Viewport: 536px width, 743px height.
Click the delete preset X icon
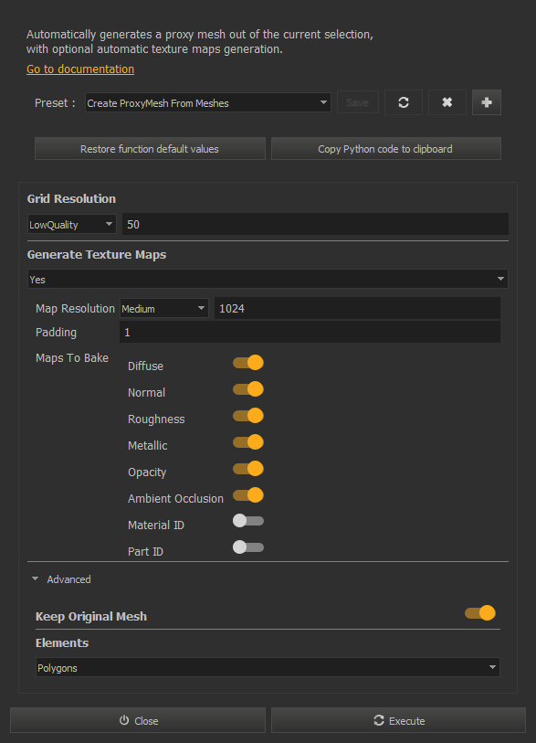[x=447, y=102]
